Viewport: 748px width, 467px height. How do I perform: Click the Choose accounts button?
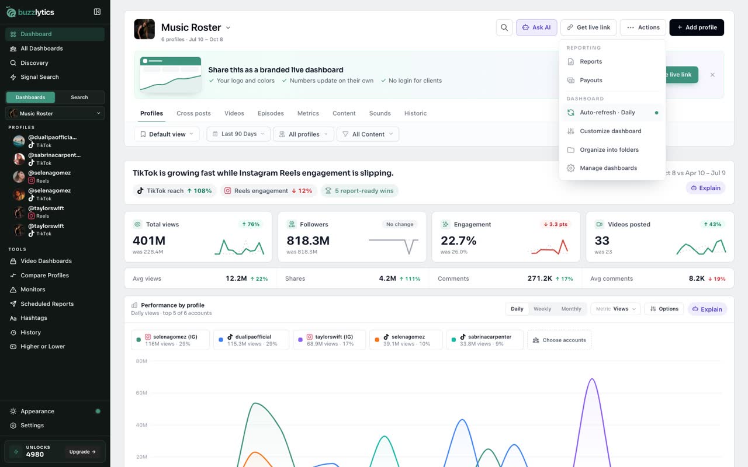coord(559,340)
